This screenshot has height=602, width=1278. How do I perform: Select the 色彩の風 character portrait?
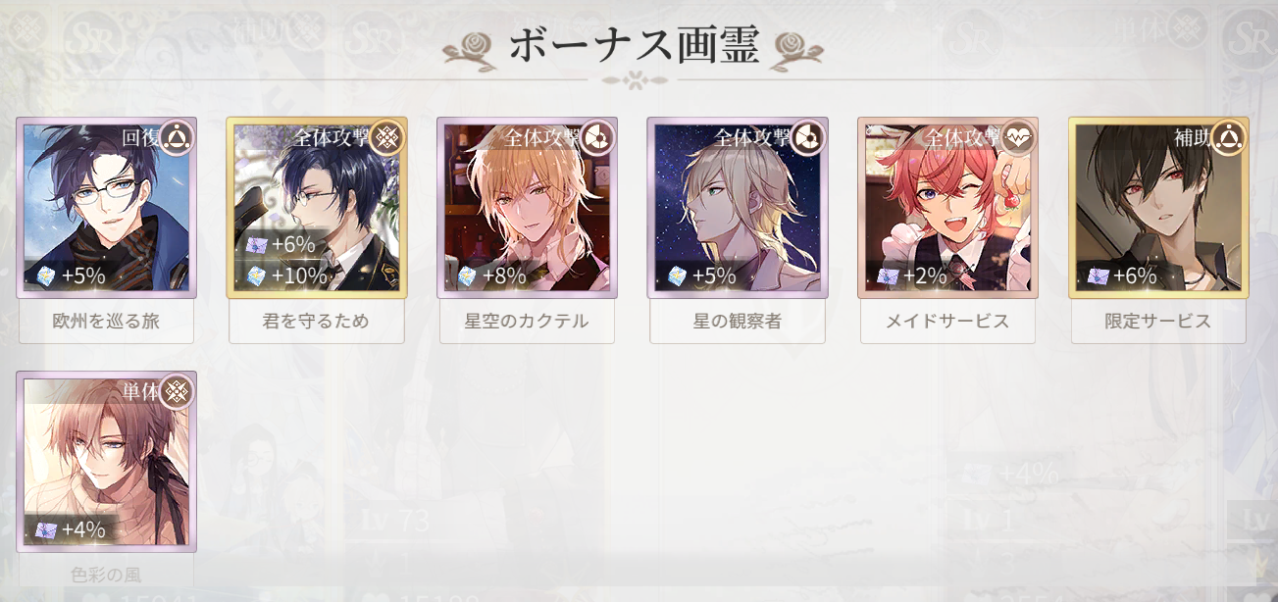[106, 462]
